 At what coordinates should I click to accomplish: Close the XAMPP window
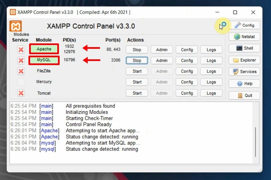click(x=253, y=12)
